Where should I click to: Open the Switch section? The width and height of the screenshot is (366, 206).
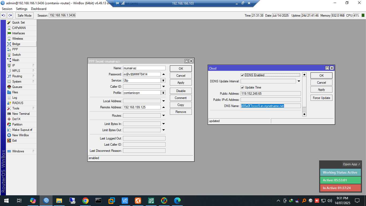tap(21, 55)
